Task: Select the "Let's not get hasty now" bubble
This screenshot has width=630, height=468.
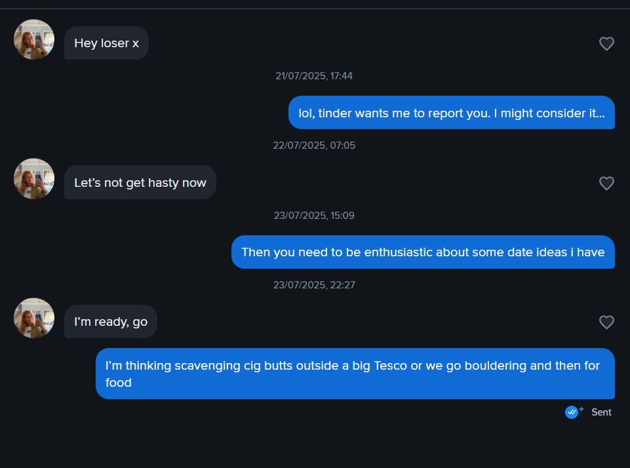Action: (x=140, y=182)
